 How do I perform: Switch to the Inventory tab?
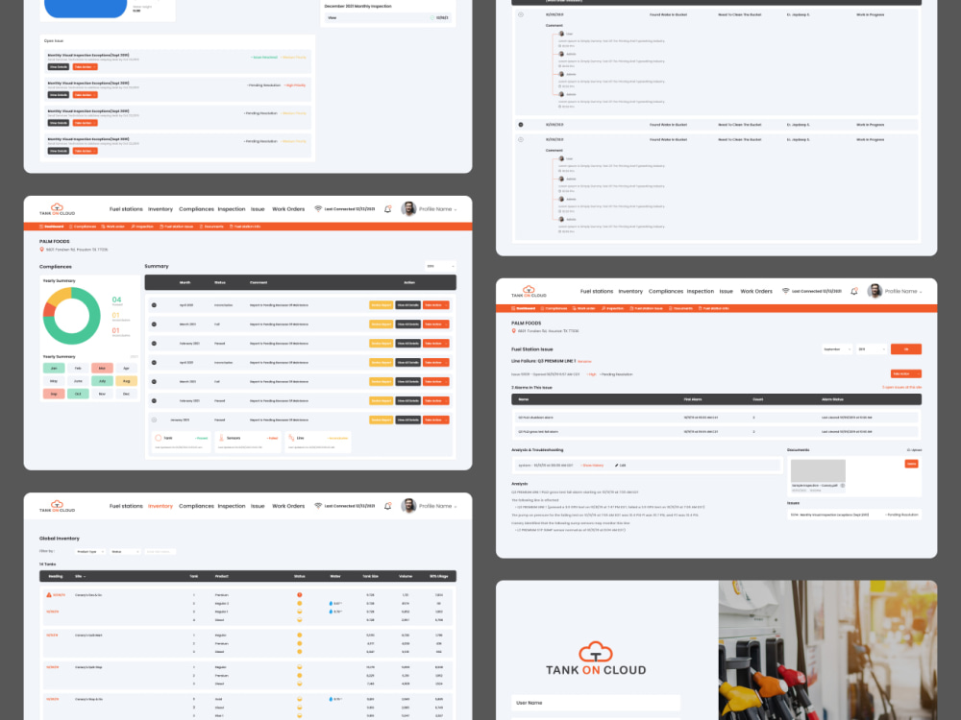(160, 507)
